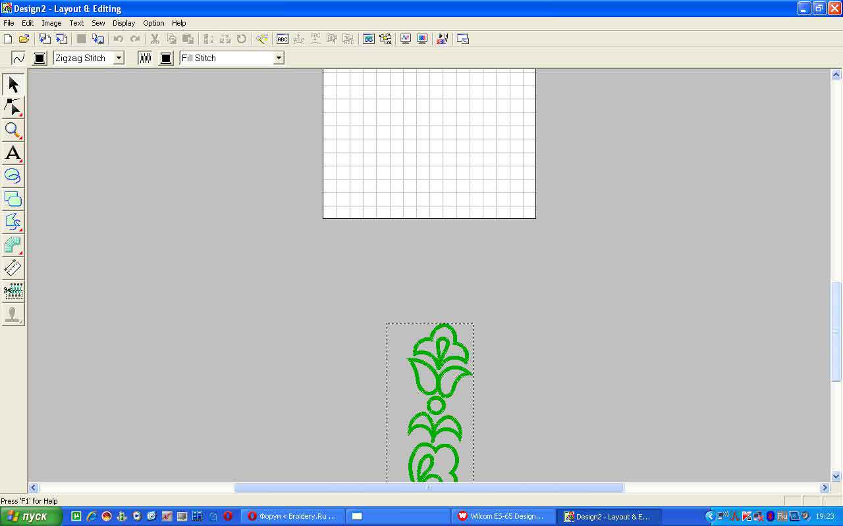This screenshot has width=843, height=526.
Task: Click the white grid hoop area
Action: coord(429,143)
